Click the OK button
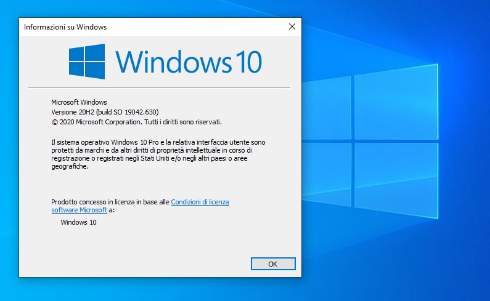Screen dimensions: 490x301 pyautogui.click(x=273, y=264)
